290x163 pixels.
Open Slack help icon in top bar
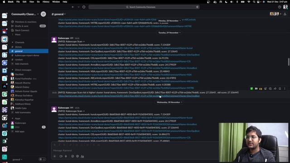pos(280,7)
